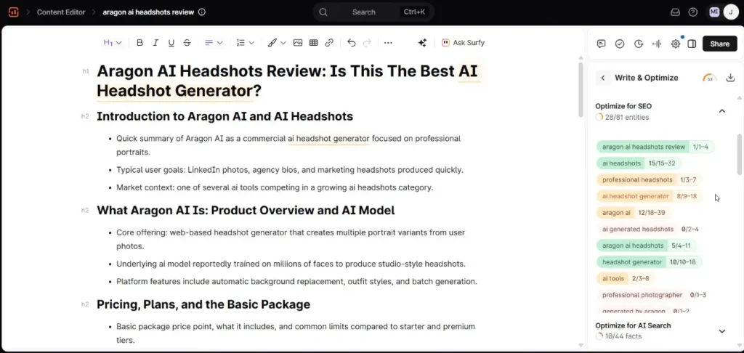The width and height of the screenshot is (744, 353).
Task: Select the 'headshot generator' 10/10–18 chip
Action: click(649, 262)
